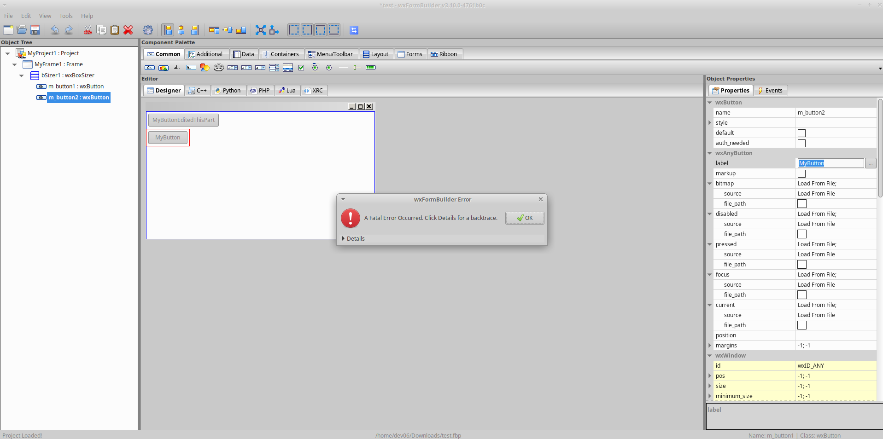Click the Expand (stretch) sizer icon
The height and width of the screenshot is (439, 883).
[260, 29]
